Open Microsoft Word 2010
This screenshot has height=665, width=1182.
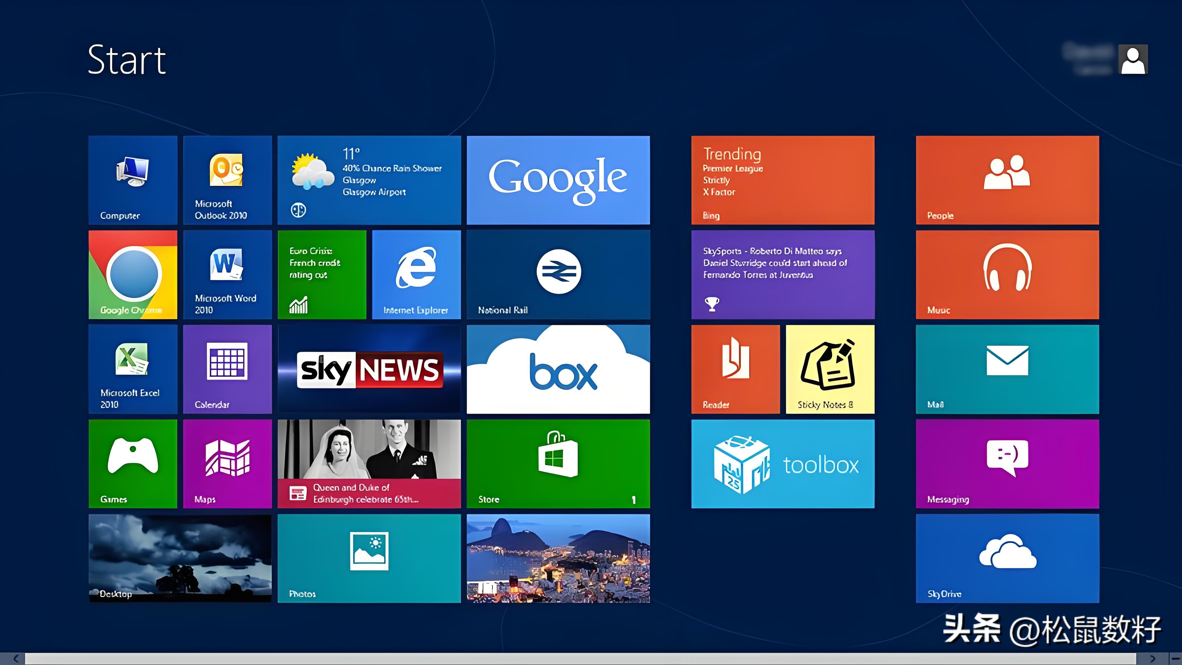coord(227,274)
